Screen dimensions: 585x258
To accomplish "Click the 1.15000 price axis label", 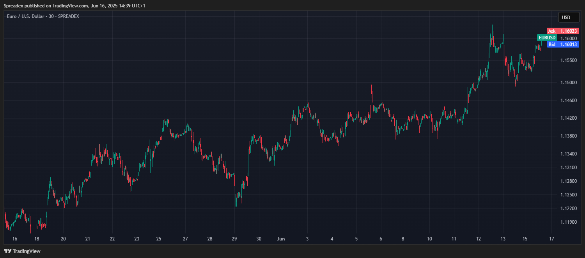I will point(569,83).
